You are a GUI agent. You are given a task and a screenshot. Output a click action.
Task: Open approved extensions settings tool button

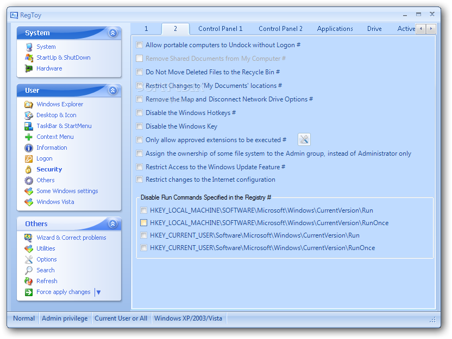pyautogui.click(x=304, y=139)
